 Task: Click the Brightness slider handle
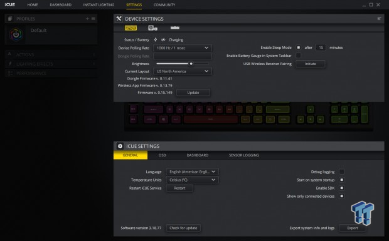(191, 64)
